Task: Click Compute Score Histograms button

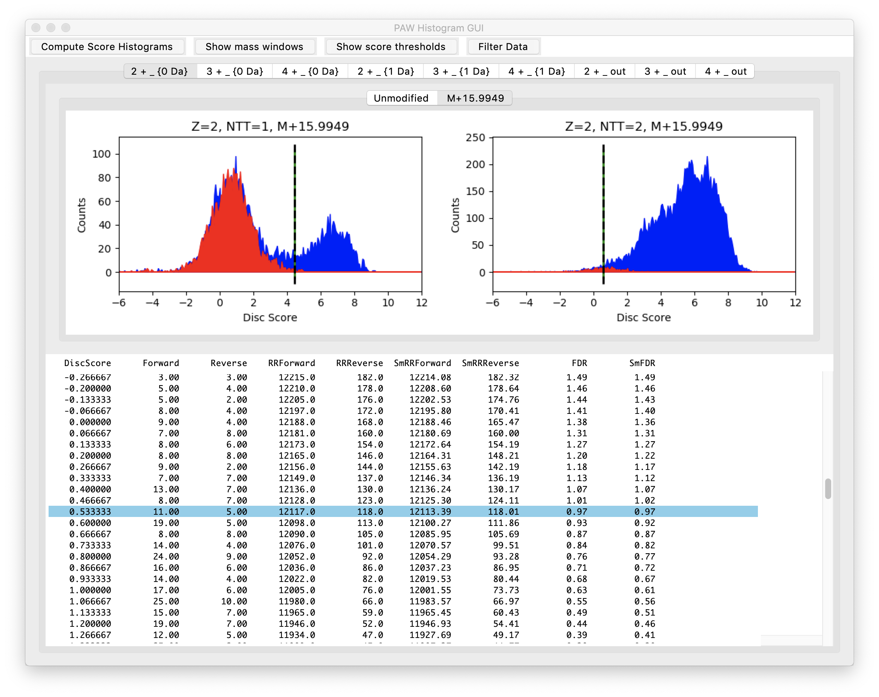Action: pyautogui.click(x=107, y=47)
